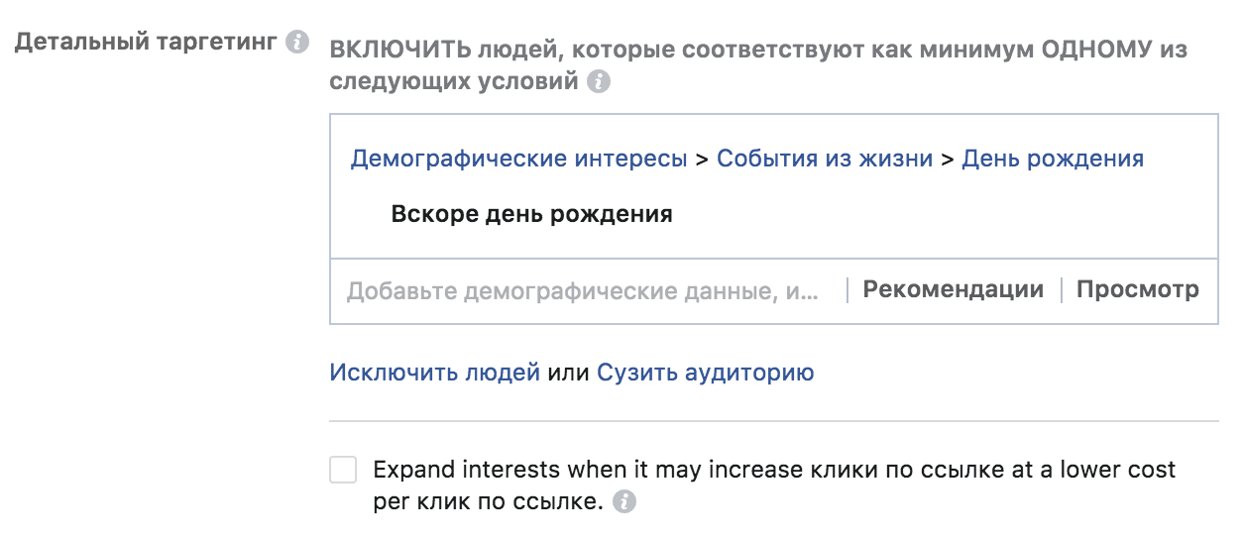Screen dimensions: 1245x539
Task: Click the word или between links
Action: [569, 373]
